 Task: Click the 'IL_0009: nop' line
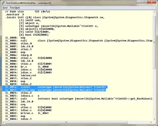pos(15,52)
